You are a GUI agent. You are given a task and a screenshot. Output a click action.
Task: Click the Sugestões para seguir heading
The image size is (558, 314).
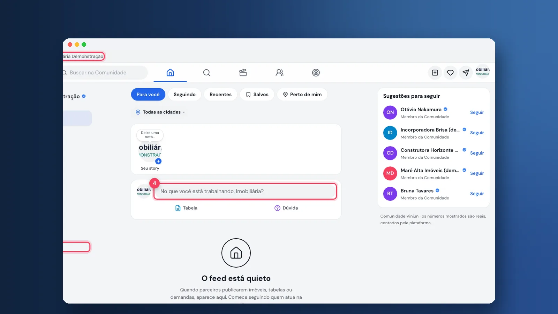tap(411, 96)
